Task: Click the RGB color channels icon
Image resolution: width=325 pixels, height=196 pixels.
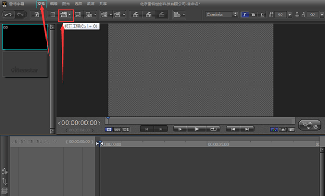Action: click(274, 129)
